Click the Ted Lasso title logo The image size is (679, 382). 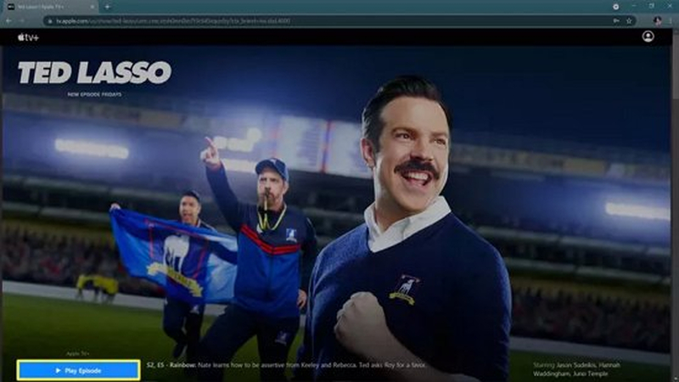tap(94, 72)
